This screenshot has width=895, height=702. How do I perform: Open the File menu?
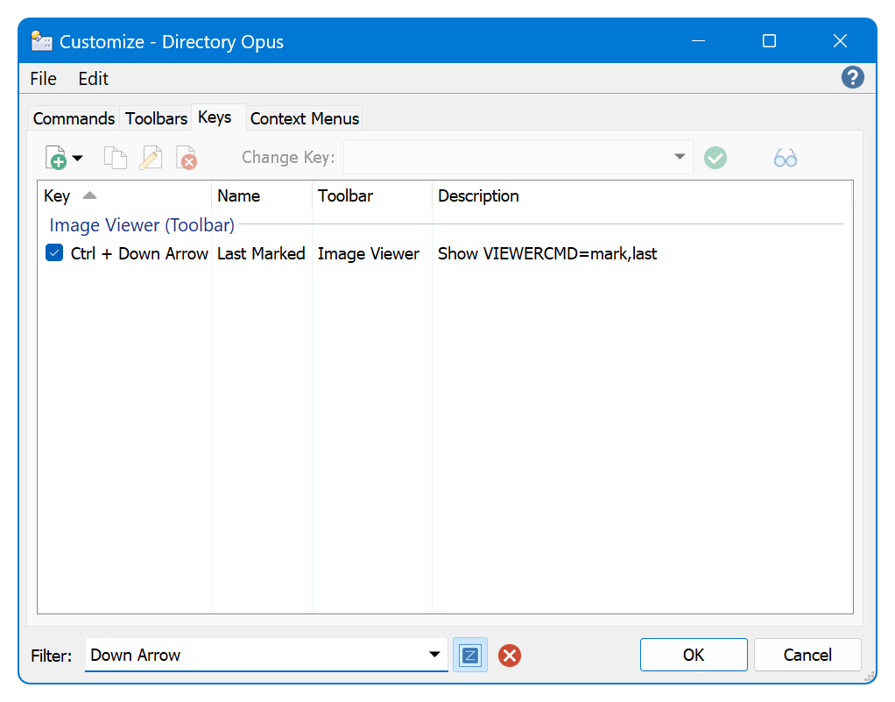click(x=44, y=79)
